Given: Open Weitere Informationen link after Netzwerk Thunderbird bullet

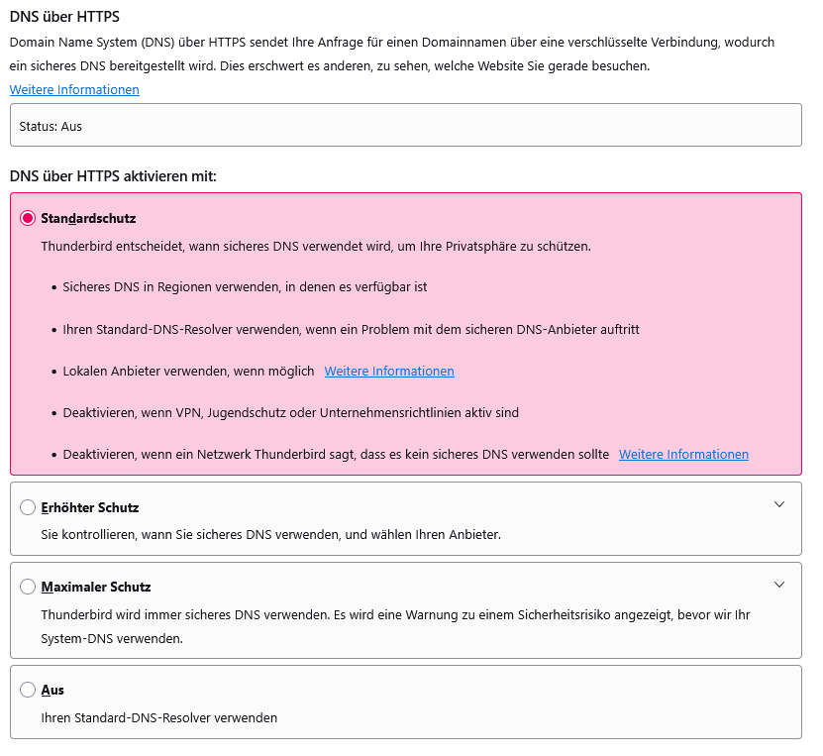Looking at the screenshot, I should click(x=683, y=455).
